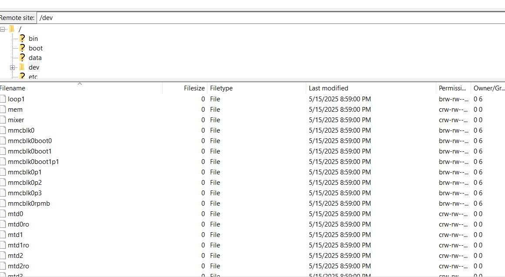Click the mmcblk0boot1p1 file icon
The width and height of the screenshot is (505, 277).
point(3,162)
